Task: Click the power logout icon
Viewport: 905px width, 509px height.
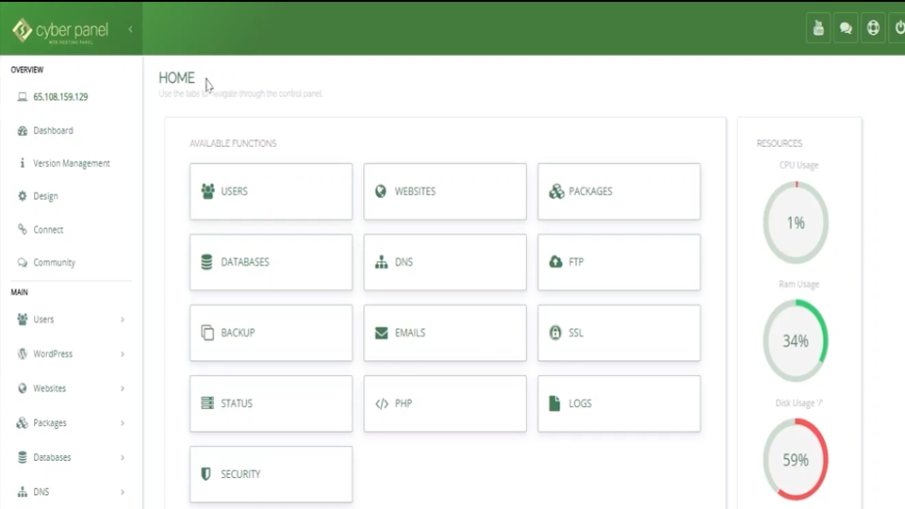Action: coord(899,27)
